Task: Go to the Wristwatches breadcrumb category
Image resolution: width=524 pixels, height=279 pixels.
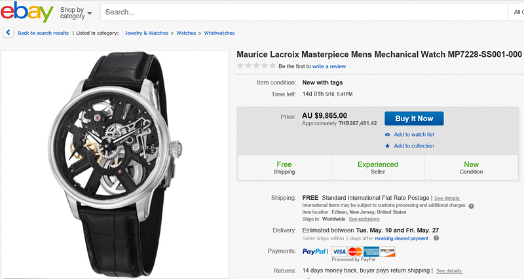Action: (219, 33)
